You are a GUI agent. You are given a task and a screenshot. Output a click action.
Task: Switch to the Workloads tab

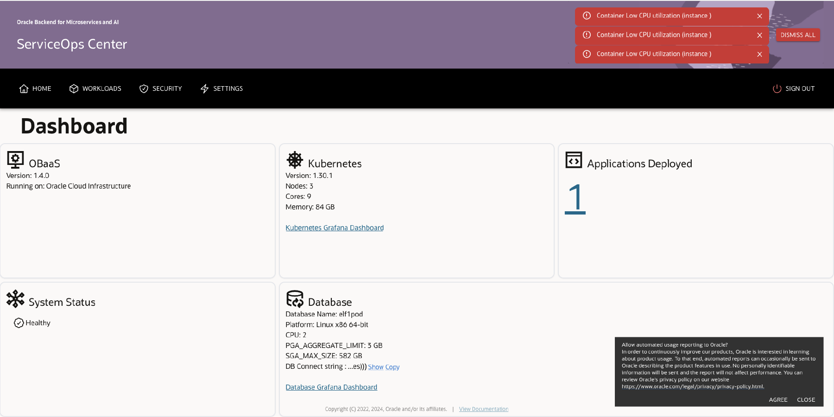point(101,88)
